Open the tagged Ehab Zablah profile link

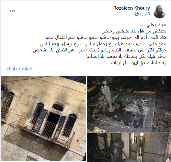tap(19, 69)
